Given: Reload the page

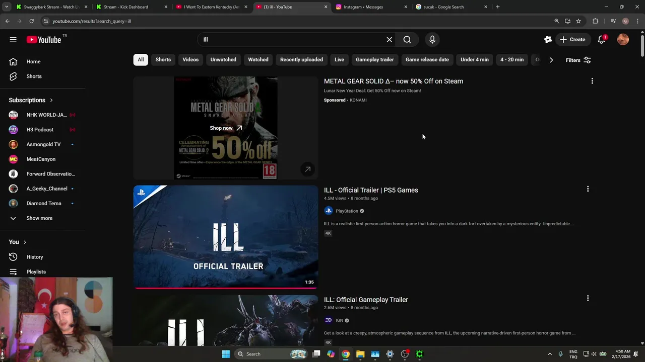Looking at the screenshot, I should coord(31,21).
